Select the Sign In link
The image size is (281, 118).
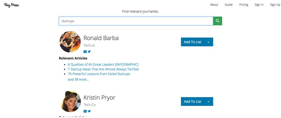(x=259, y=5)
